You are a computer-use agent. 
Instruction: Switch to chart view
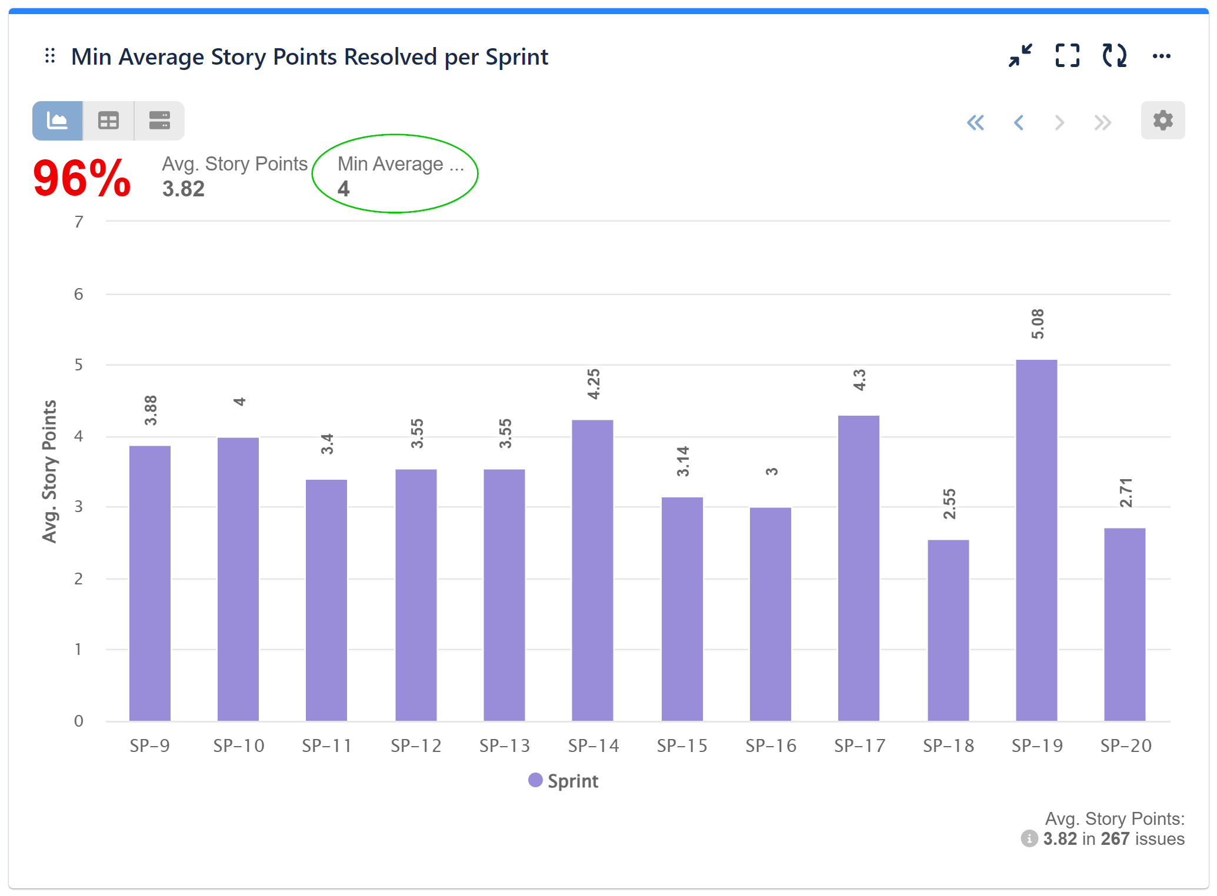point(58,121)
